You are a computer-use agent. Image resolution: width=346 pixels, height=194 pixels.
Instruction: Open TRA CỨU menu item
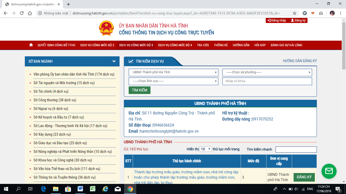203,45
